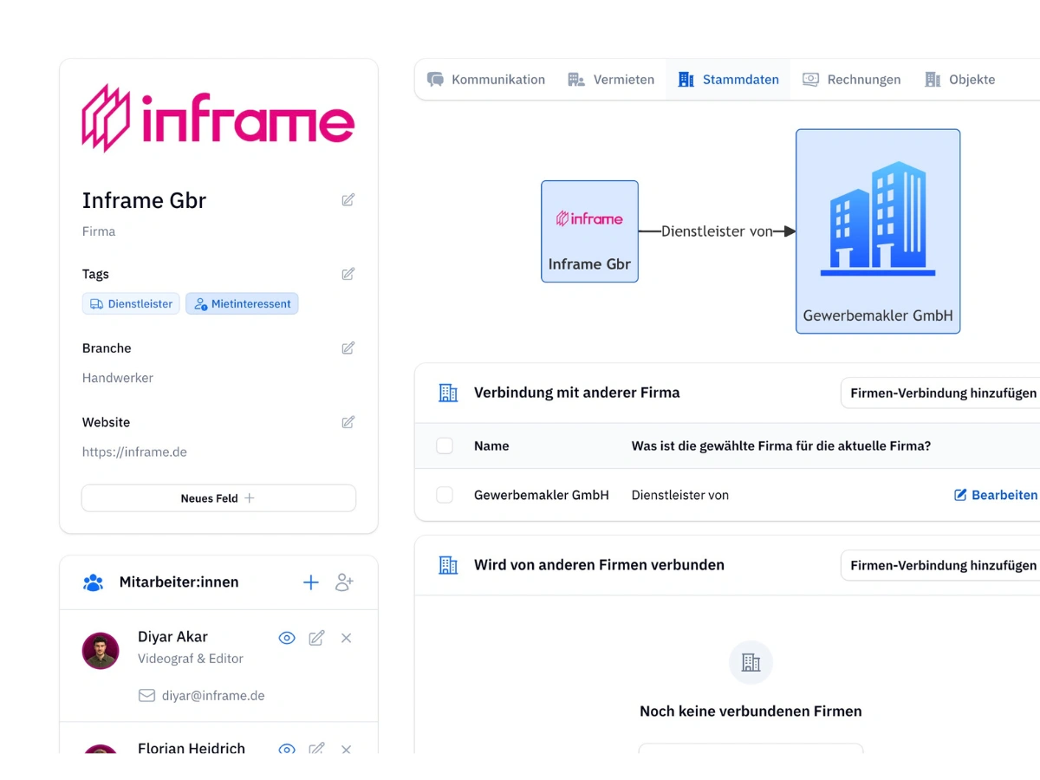Click the Videograf & Editor job title
This screenshot has height=780, width=1040.
pyautogui.click(x=191, y=659)
